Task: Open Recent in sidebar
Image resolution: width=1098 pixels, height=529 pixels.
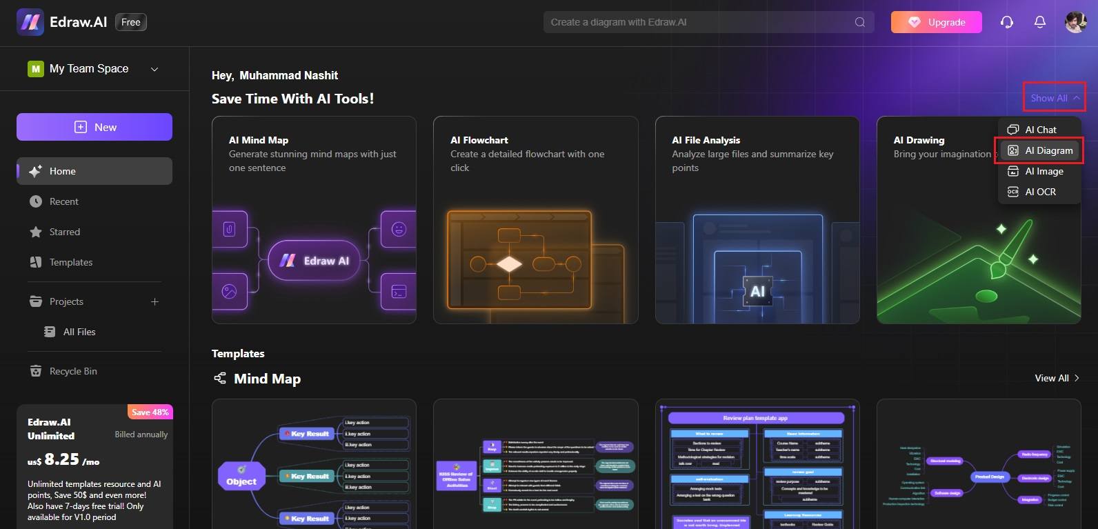Action: tap(94, 201)
